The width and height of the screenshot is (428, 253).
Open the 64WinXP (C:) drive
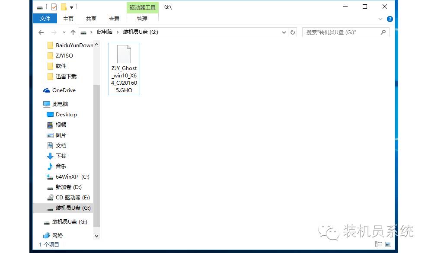coord(69,176)
